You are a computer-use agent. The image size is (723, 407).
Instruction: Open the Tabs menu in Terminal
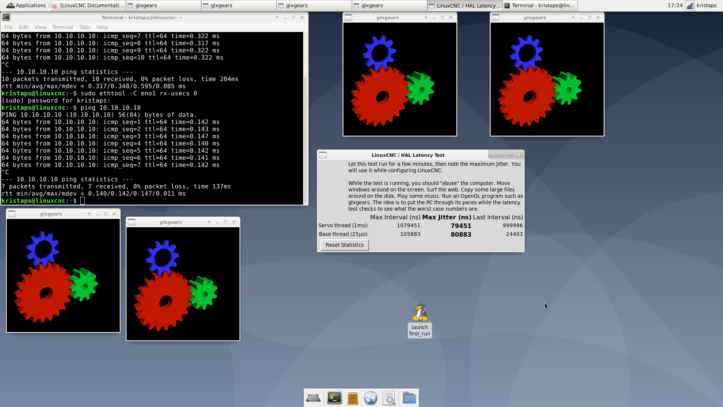(85, 27)
